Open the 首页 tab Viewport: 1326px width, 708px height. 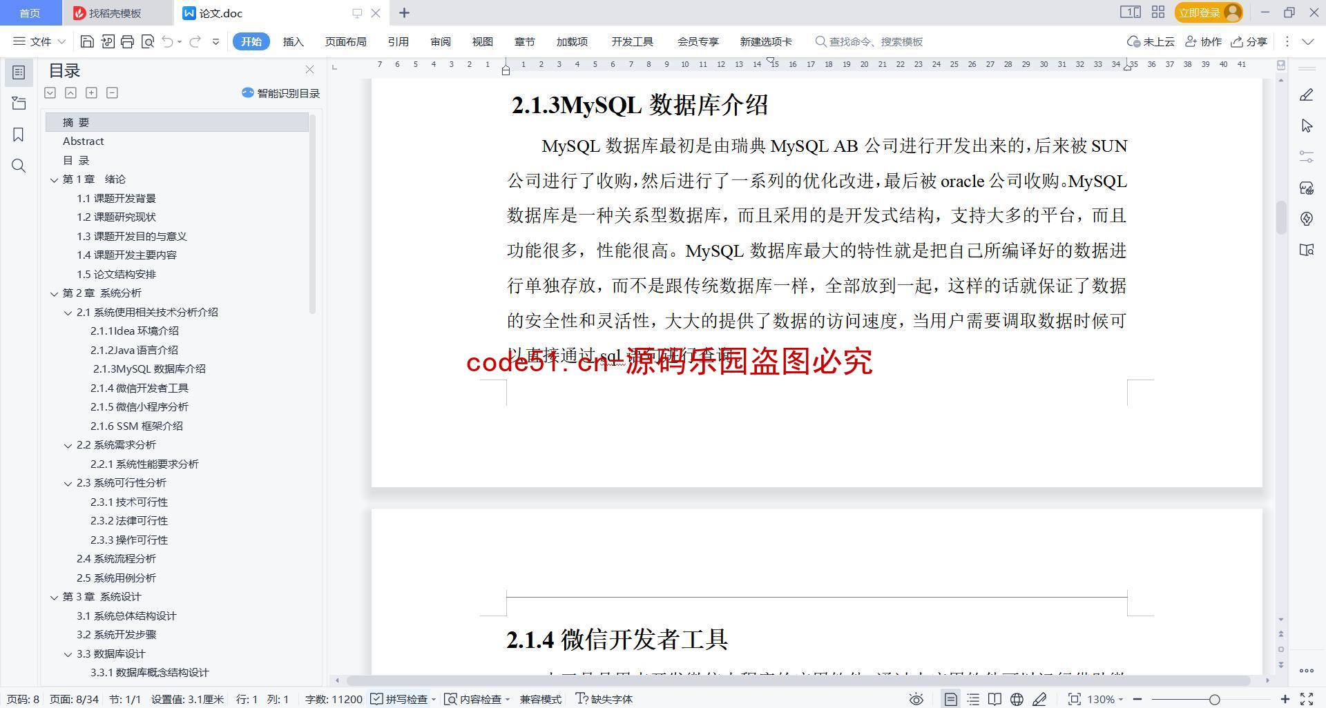tap(30, 13)
